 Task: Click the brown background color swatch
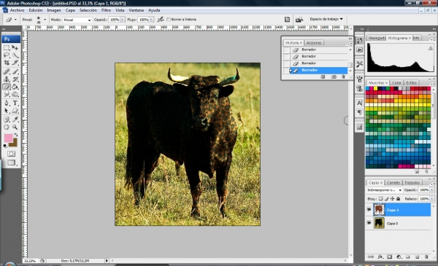click(x=14, y=144)
